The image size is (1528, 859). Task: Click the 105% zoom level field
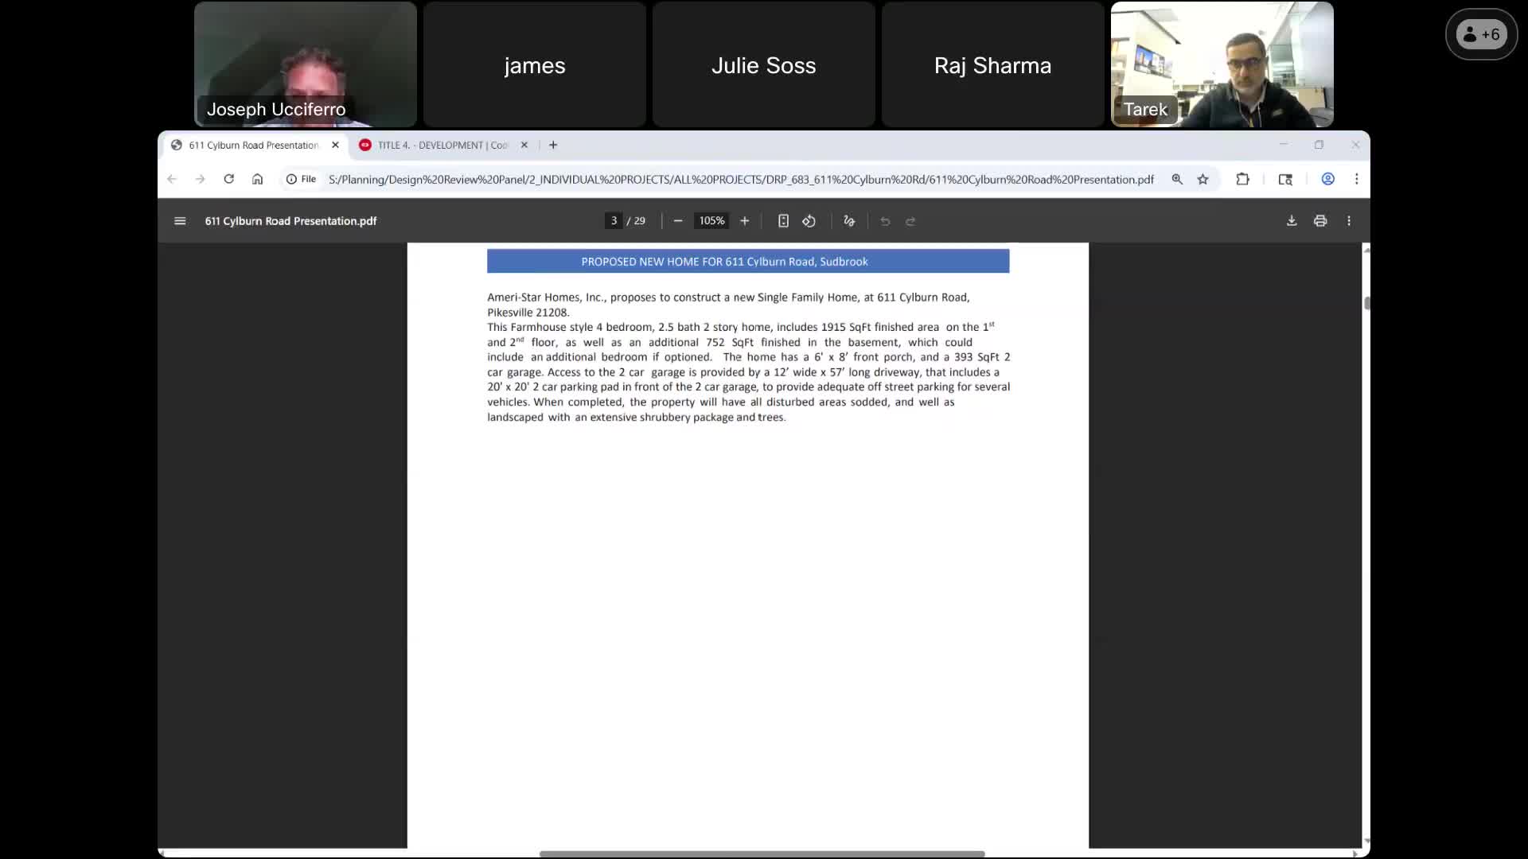click(x=711, y=221)
